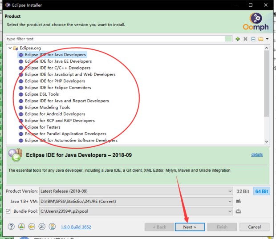Click the collapse all tree icon
The width and height of the screenshot is (276, 239).
point(253,39)
